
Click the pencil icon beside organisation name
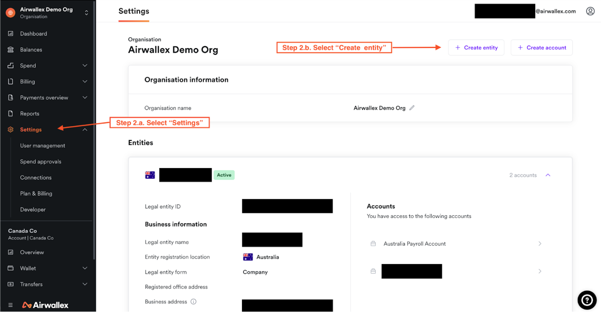pos(412,108)
